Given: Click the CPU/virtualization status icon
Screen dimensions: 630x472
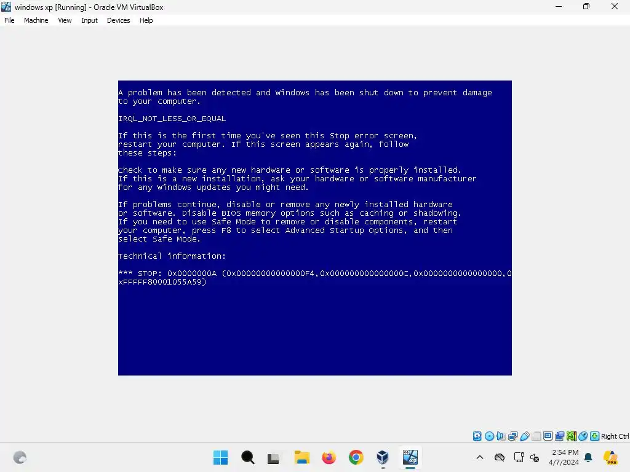Looking at the screenshot, I should tap(572, 436).
